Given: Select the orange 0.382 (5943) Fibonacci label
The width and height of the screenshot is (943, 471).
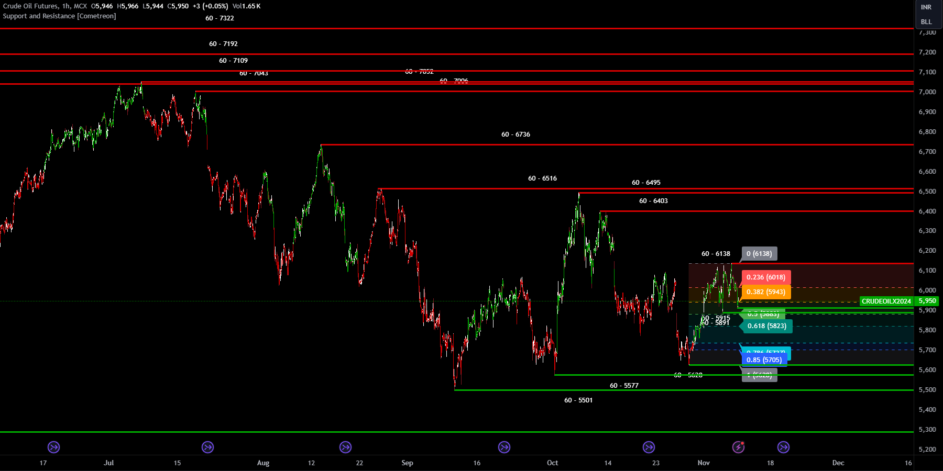Looking at the screenshot, I should tap(765, 292).
